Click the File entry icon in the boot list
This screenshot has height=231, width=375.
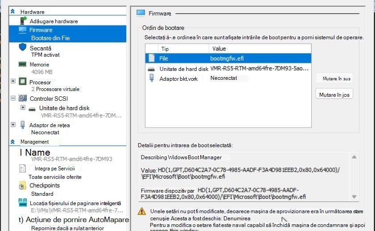[x=152, y=58]
